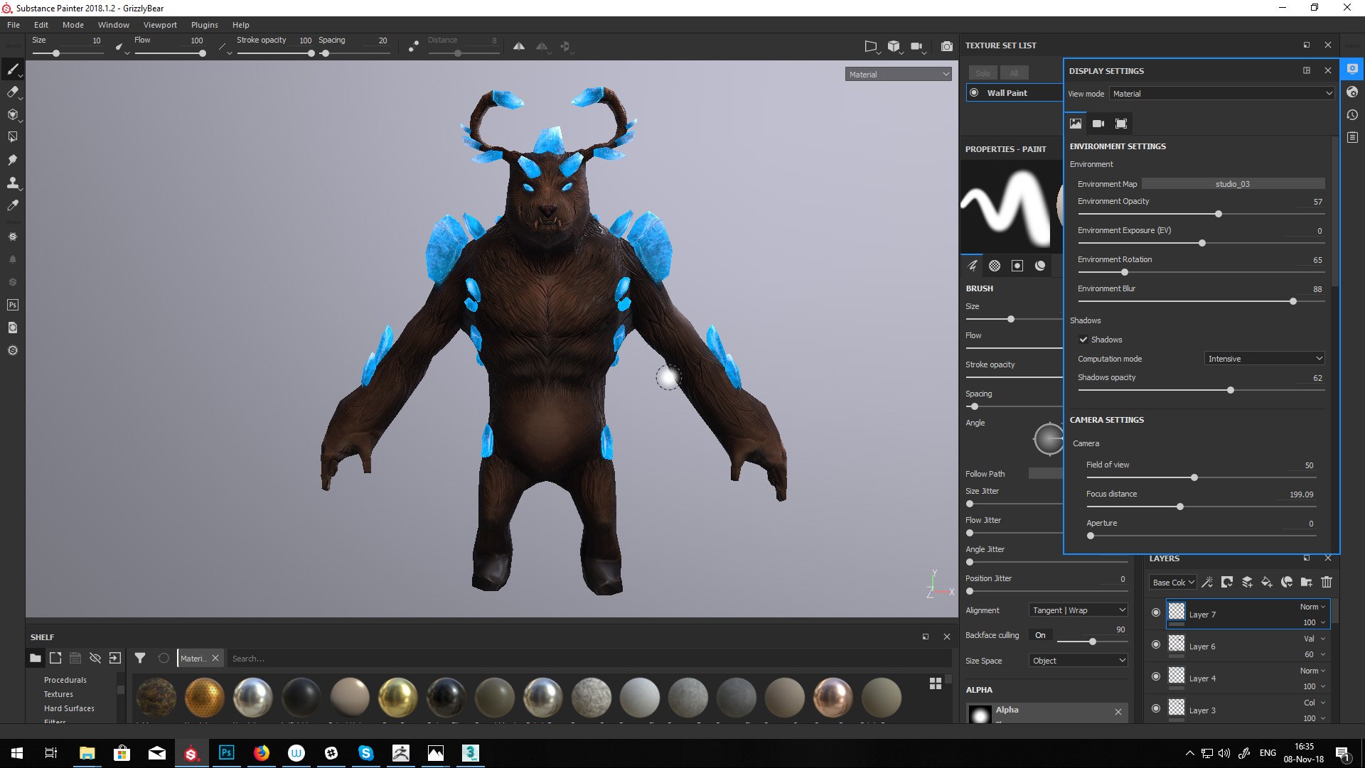Toggle Backface culling On button
Image resolution: width=1365 pixels, height=768 pixels.
1040,635
